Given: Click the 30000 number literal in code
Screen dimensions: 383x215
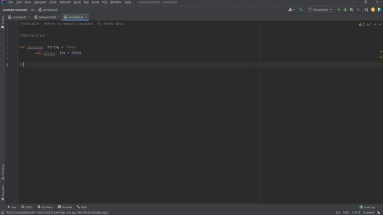Looking at the screenshot, I should coord(76,53).
